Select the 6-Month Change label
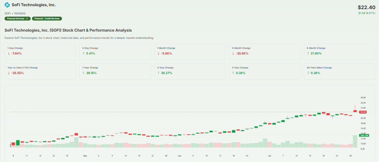Viewport: 379px width, 162px height. click(316, 48)
